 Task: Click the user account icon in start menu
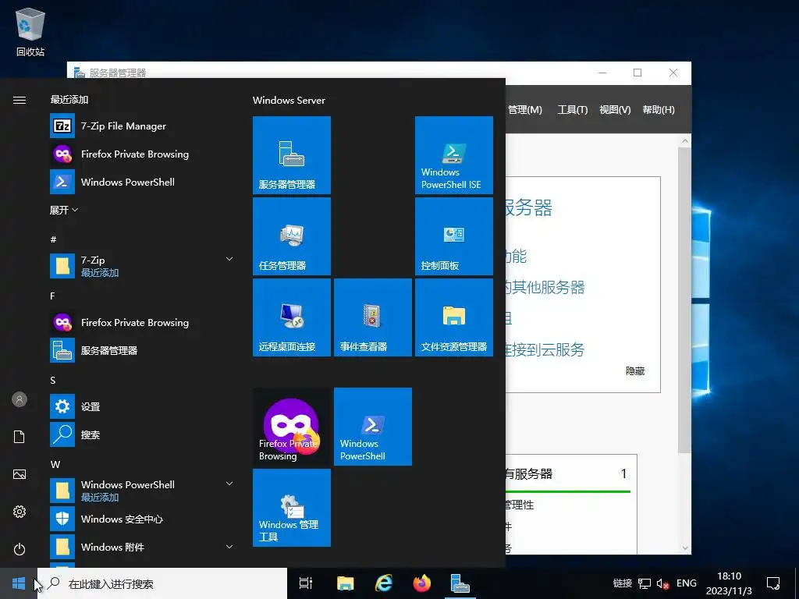point(20,399)
